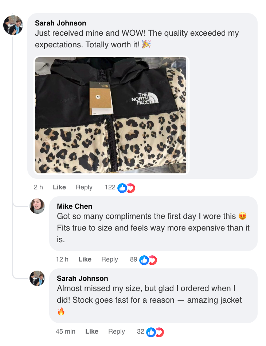This screenshot has width=266, height=346.
Task: Open Mike Chen's profile name link
Action: [x=75, y=207]
